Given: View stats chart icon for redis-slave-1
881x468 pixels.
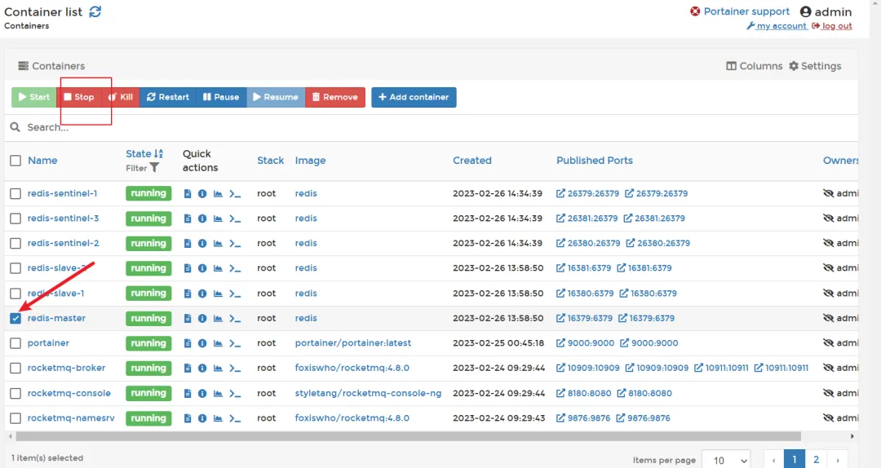Looking at the screenshot, I should click(218, 294).
